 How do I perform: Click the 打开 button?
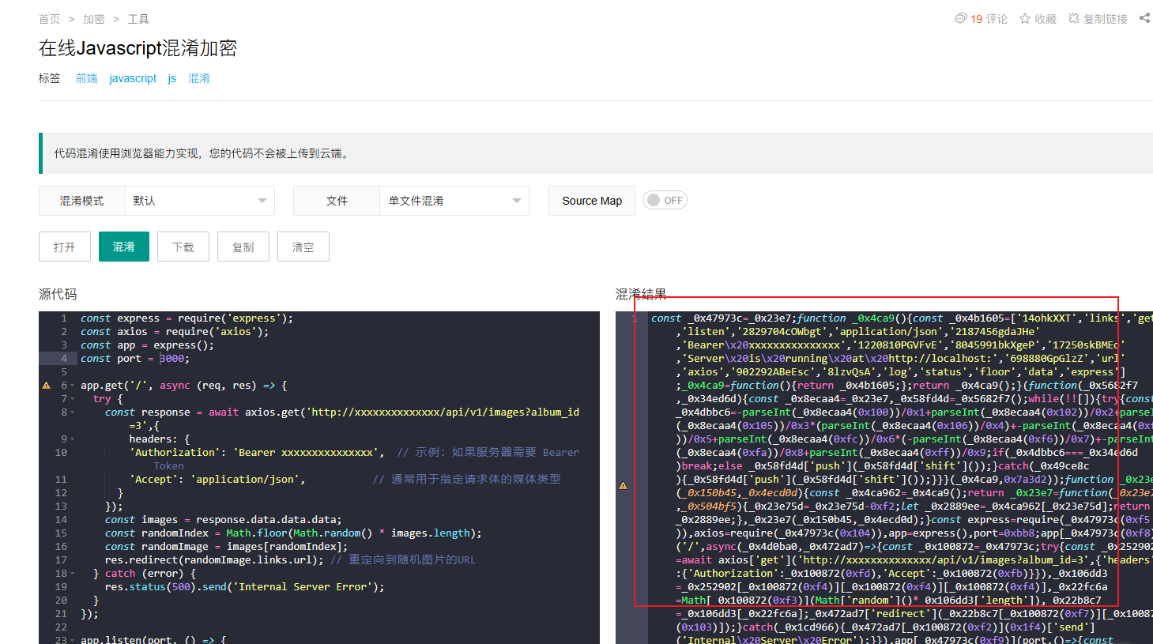point(65,247)
